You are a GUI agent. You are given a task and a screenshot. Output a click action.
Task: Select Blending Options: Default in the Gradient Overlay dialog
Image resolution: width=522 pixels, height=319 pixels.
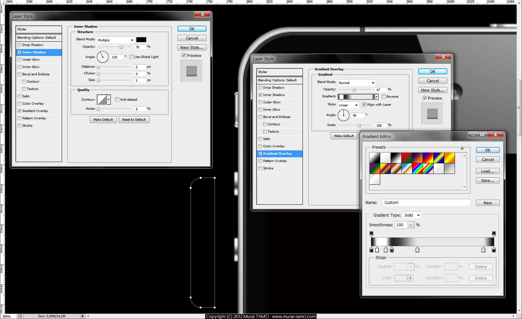[280, 80]
